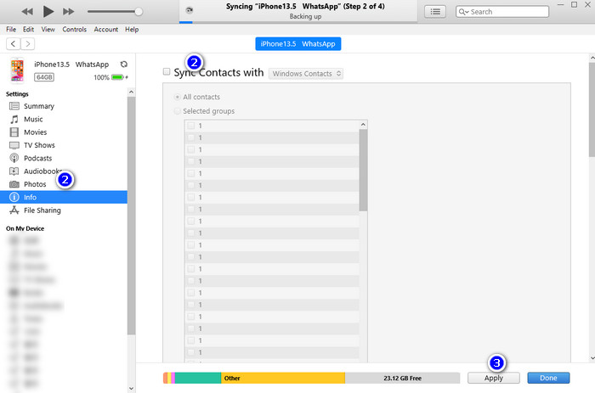
Task: Select the Selected groups radio button
Action: [177, 111]
